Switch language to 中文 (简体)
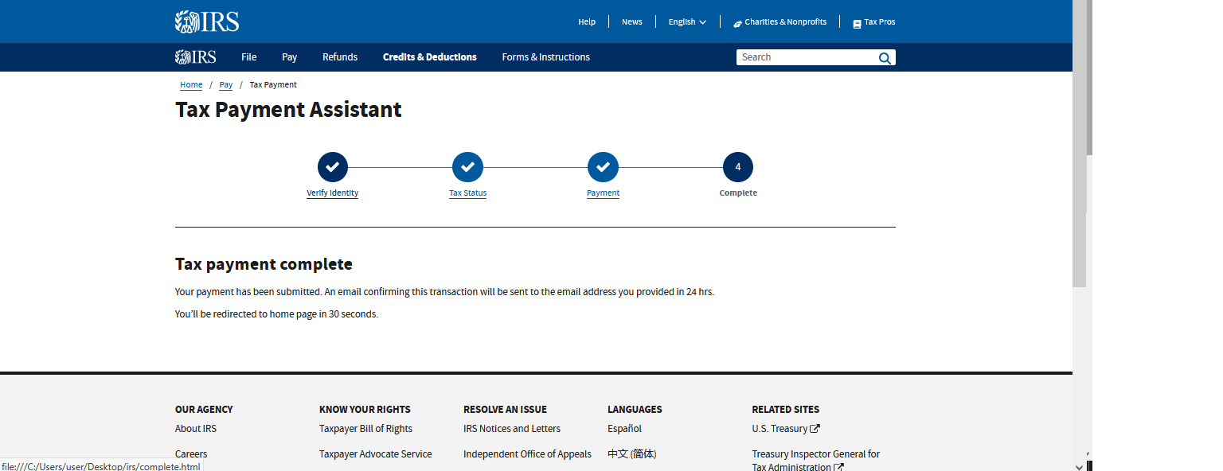1223x471 pixels. (x=632, y=454)
